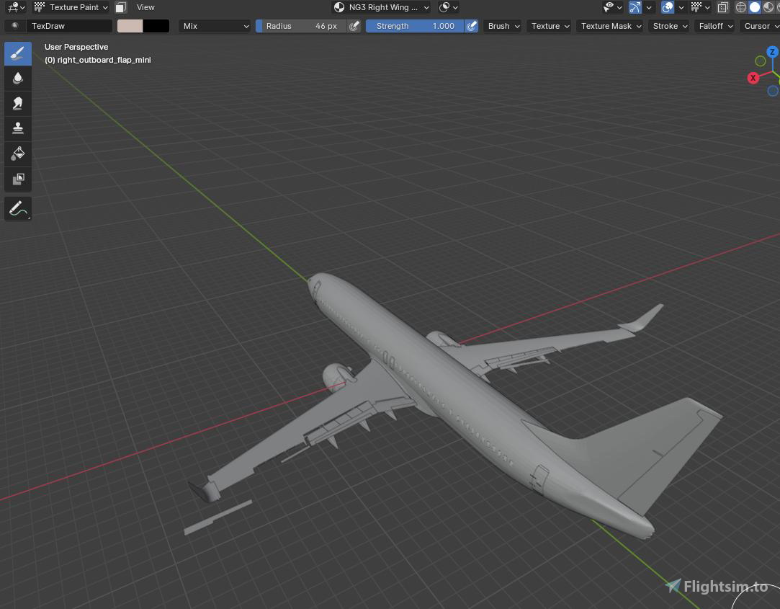Open the Mix blend mode dropdown
Screen dimensions: 780x609
pos(215,26)
